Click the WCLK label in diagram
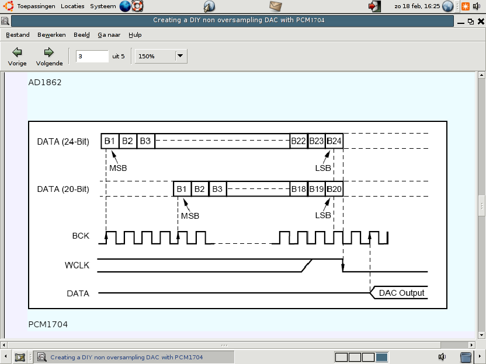486x364 pixels. point(77,265)
